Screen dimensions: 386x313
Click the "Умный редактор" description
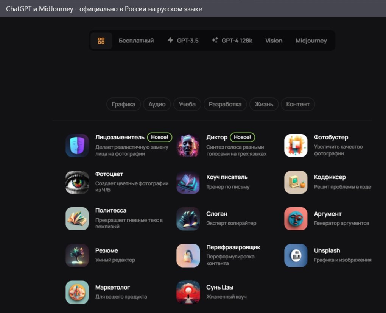[115, 260]
